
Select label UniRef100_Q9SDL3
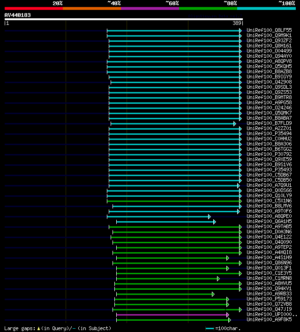click(x=269, y=87)
